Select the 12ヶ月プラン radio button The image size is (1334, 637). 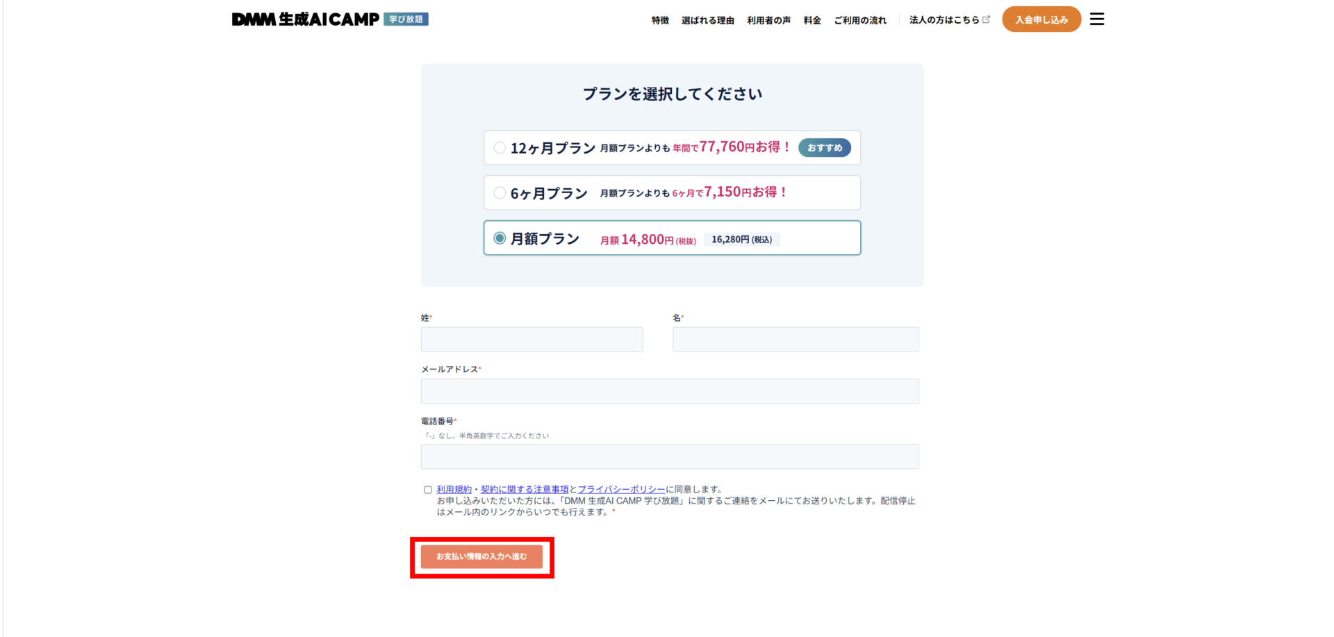500,148
